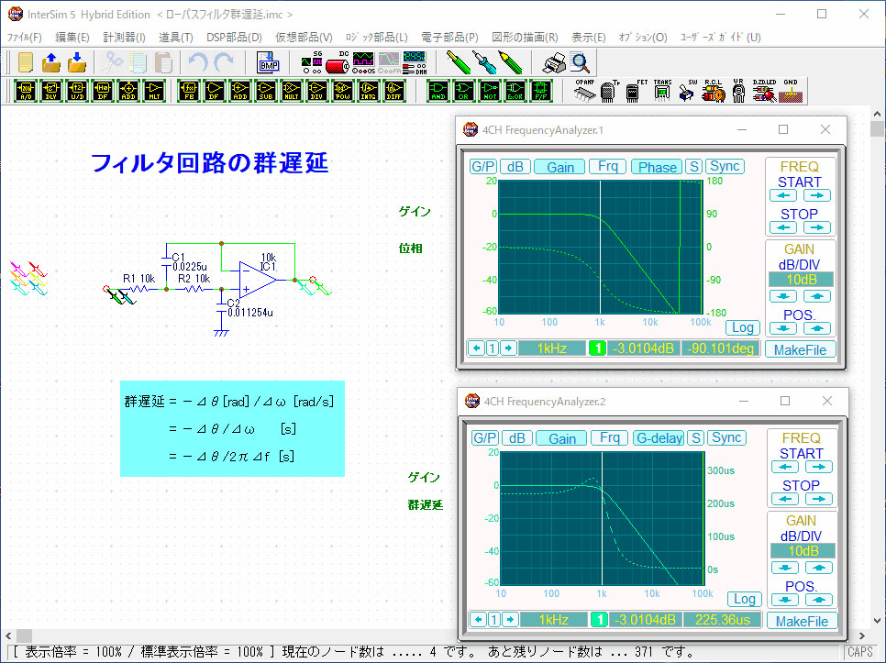
Task: Click the vertical scrollbar up arrow
Action: click(877, 114)
